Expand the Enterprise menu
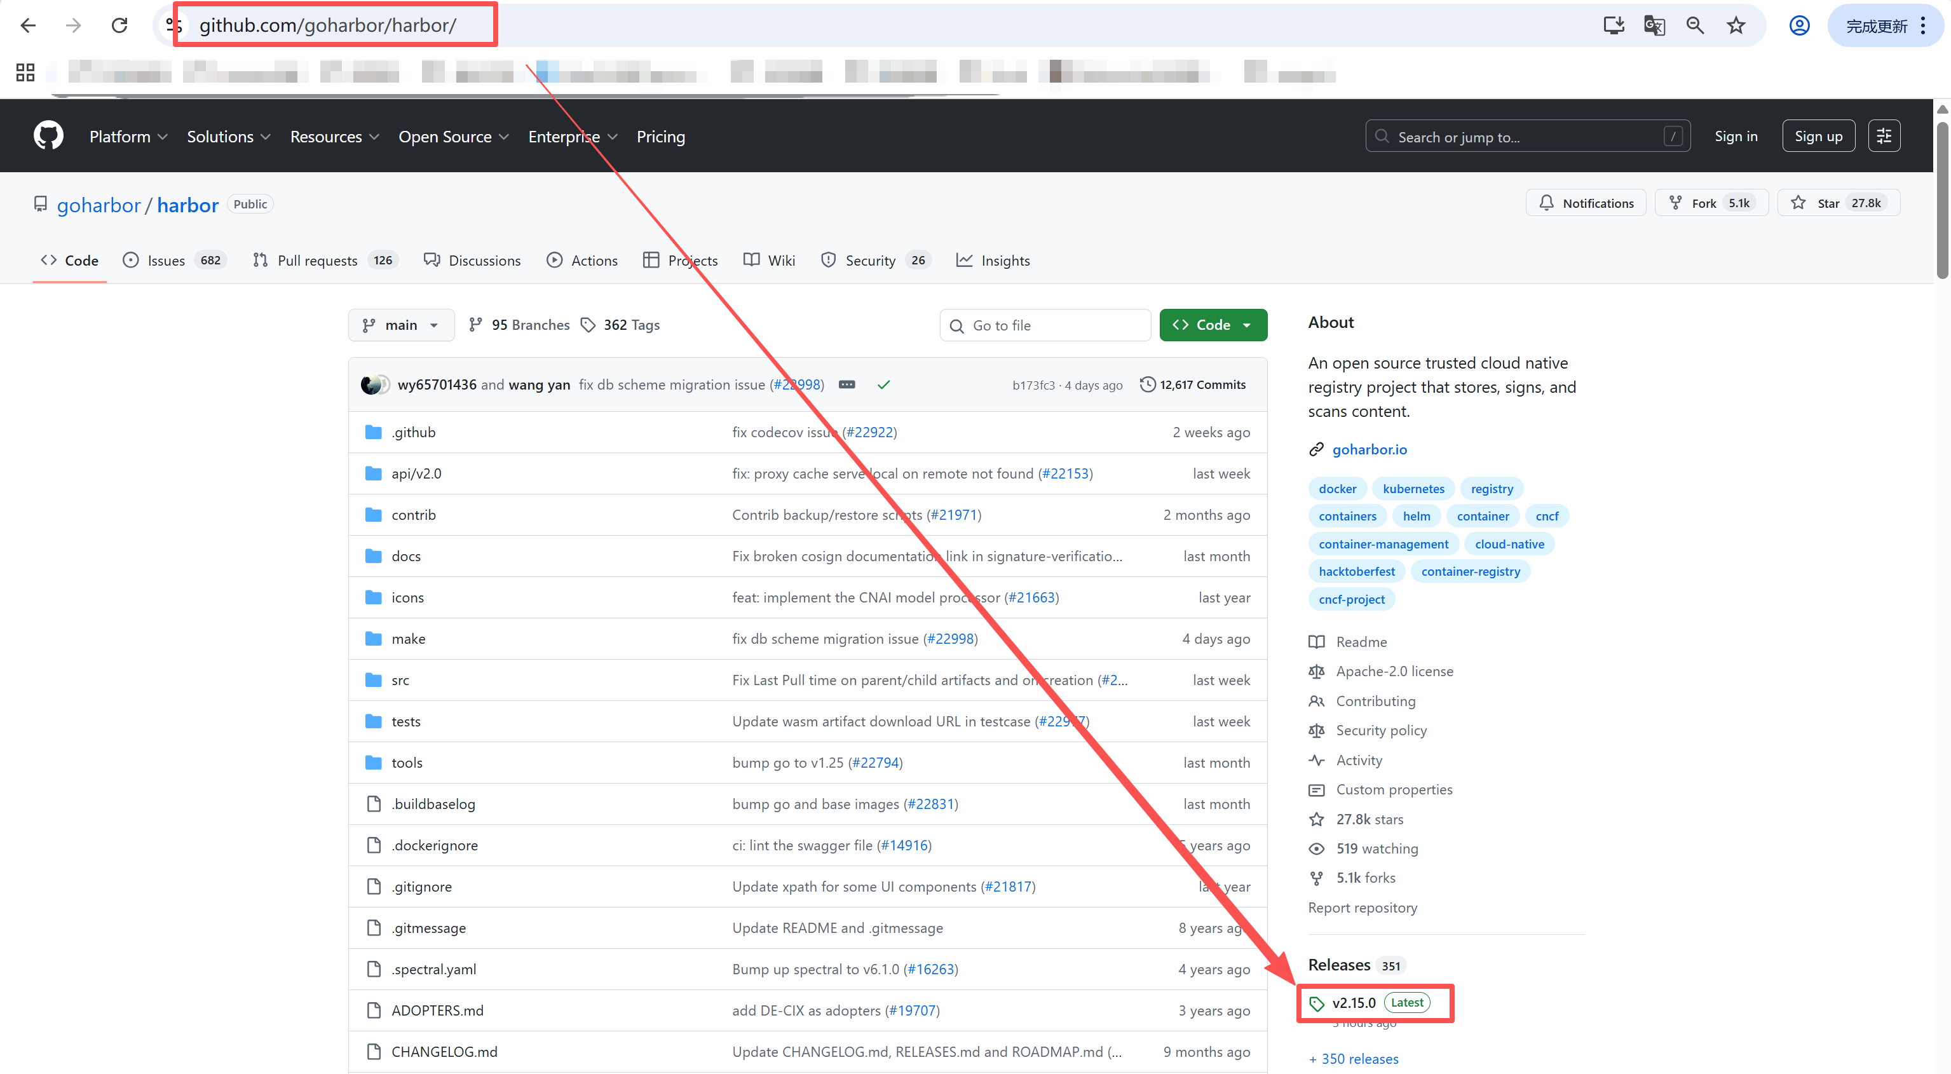This screenshot has height=1074, width=1951. pos(573,137)
